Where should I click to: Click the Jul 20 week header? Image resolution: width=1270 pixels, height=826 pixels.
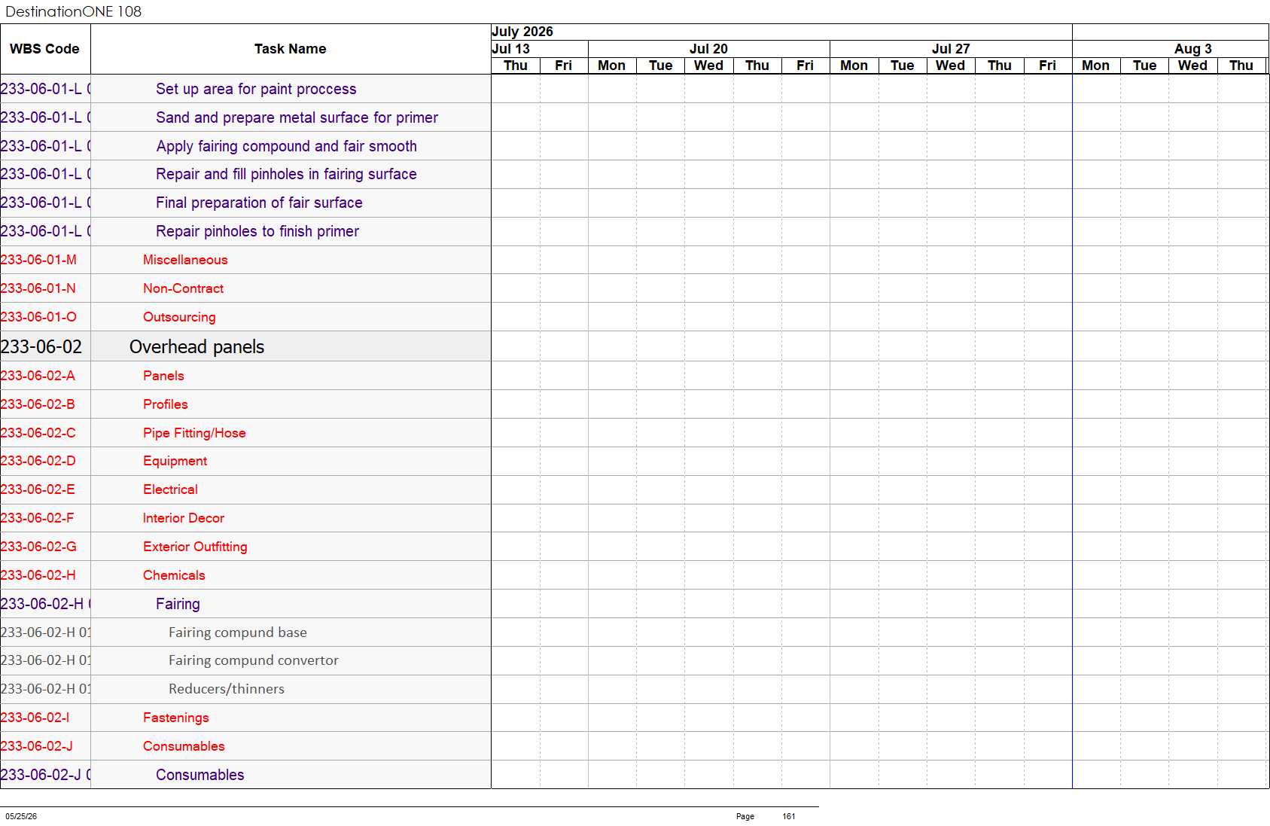pyautogui.click(x=708, y=49)
